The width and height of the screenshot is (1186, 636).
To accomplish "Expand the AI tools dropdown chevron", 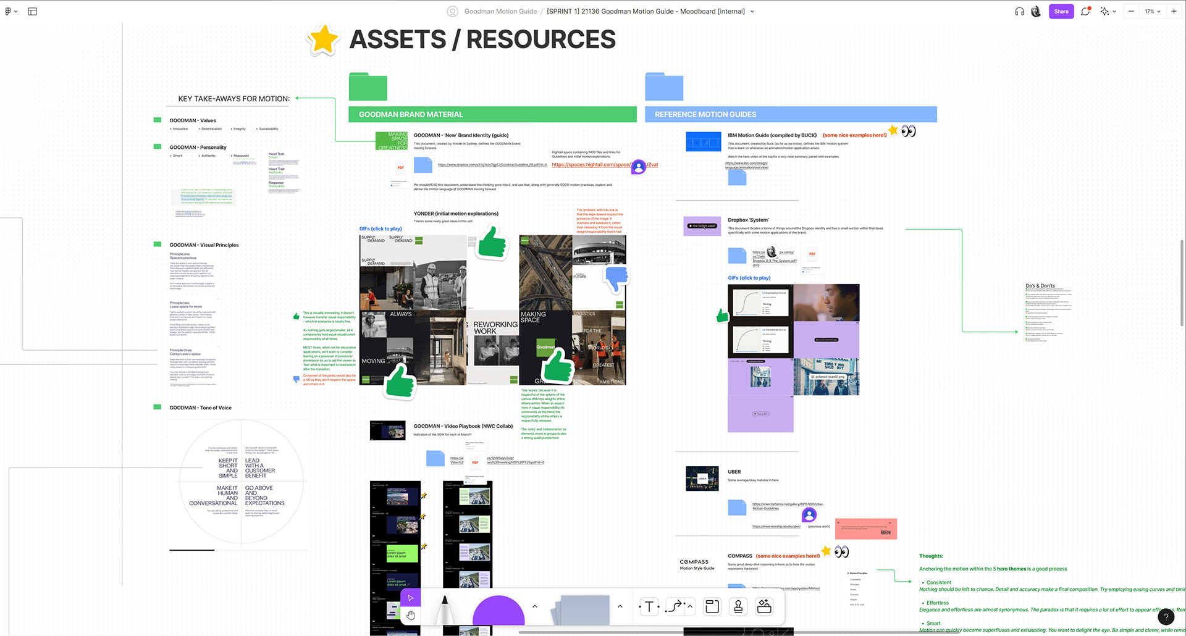I will [x=1114, y=11].
